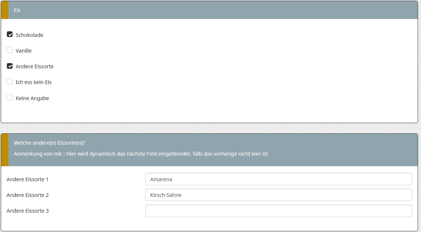Click the 'Anmerkung von mir' note text
This screenshot has height=232, width=421.
click(141, 154)
